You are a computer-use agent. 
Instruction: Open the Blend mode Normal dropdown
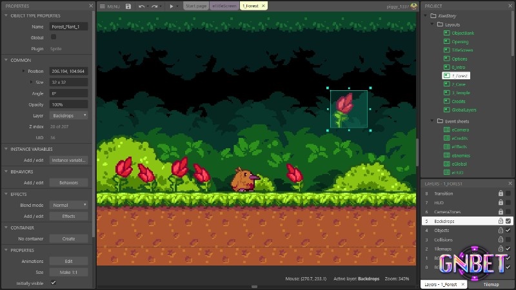pos(69,205)
